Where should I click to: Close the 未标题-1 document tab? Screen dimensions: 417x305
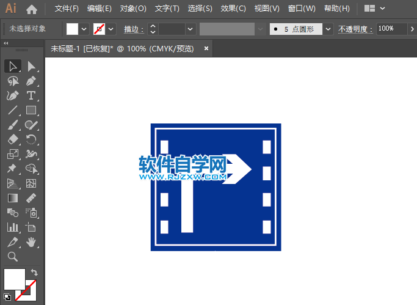pyautogui.click(x=206, y=48)
